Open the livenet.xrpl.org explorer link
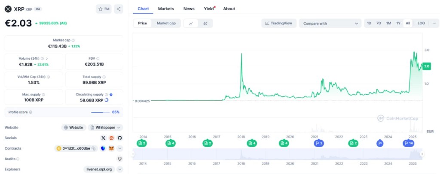 [x=98, y=169]
